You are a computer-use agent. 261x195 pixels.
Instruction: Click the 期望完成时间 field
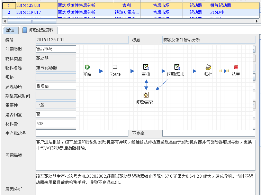56,96
